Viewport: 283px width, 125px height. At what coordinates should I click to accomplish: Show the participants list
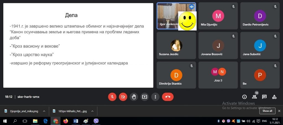click(x=254, y=97)
